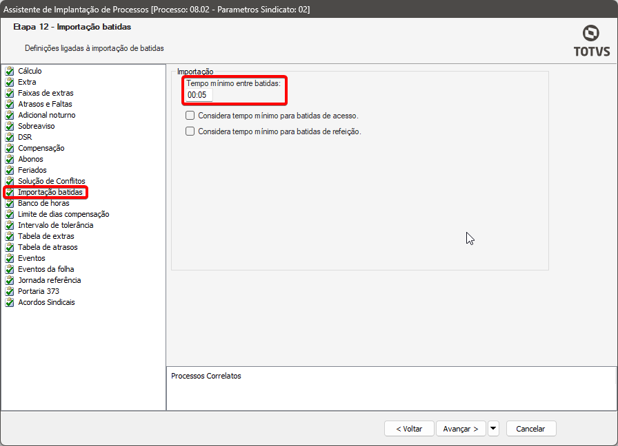Go back with the Voltar button
This screenshot has height=446, width=618.
(409, 429)
